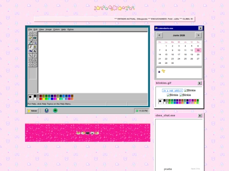
Task: Open the Edit menu
Action: (36, 30)
